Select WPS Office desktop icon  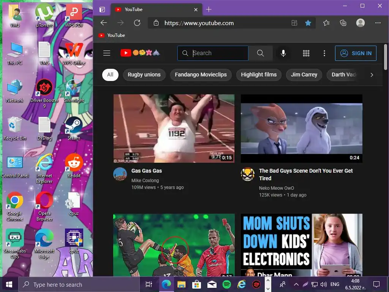pyautogui.click(x=74, y=53)
